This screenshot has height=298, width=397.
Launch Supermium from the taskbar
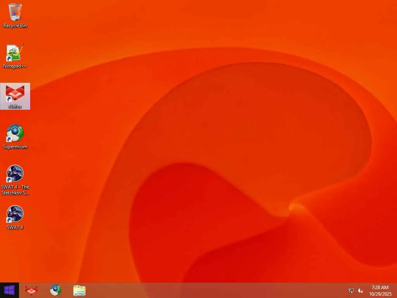(55, 290)
